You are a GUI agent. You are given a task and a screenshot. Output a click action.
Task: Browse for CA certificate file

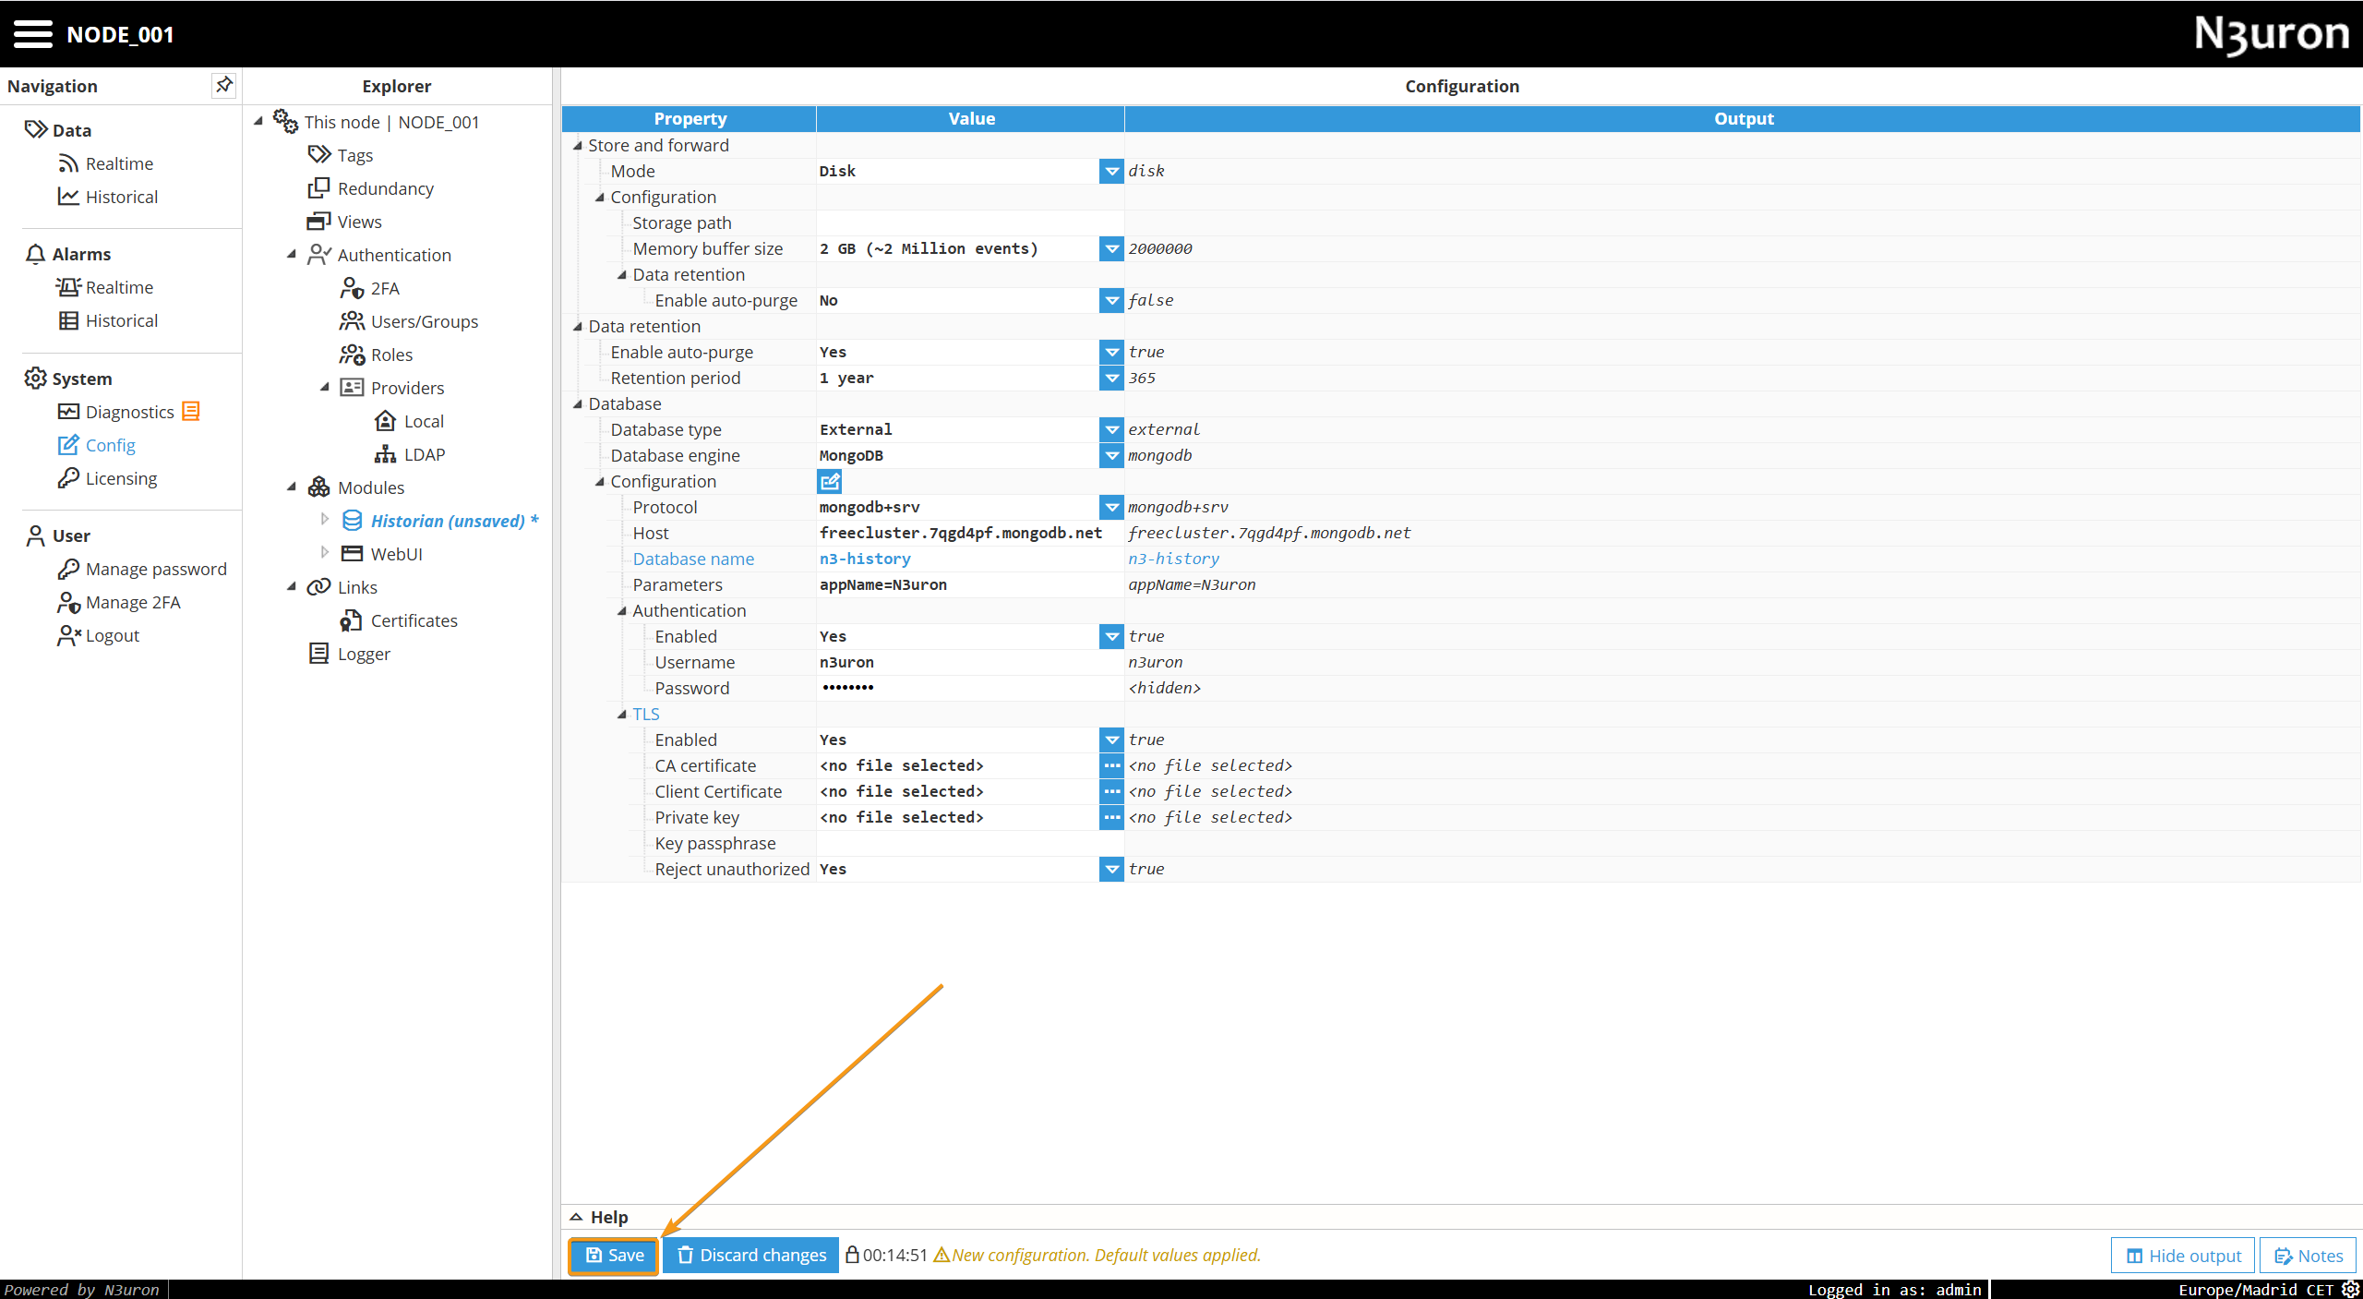pyautogui.click(x=1111, y=765)
